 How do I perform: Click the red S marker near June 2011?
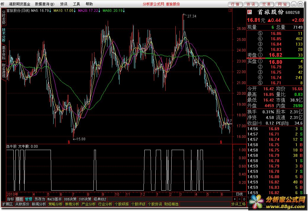click(x=221, y=142)
